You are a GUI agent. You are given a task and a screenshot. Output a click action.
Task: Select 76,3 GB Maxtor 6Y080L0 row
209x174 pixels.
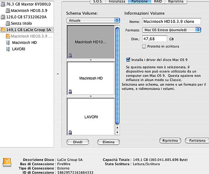pyautogui.click(x=27, y=4)
